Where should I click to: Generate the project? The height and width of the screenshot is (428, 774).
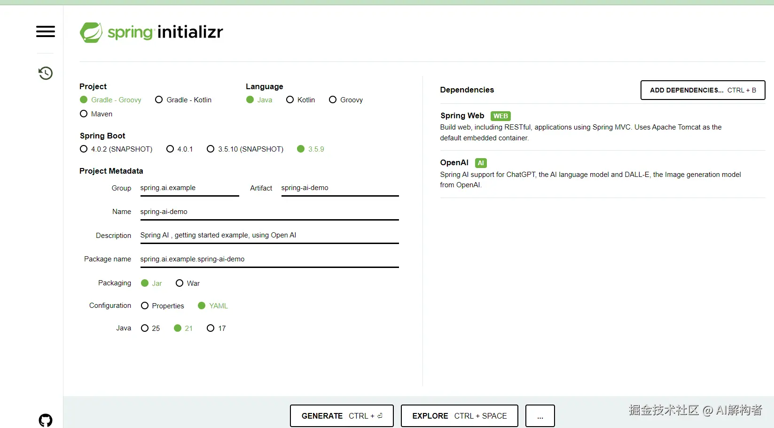click(342, 416)
